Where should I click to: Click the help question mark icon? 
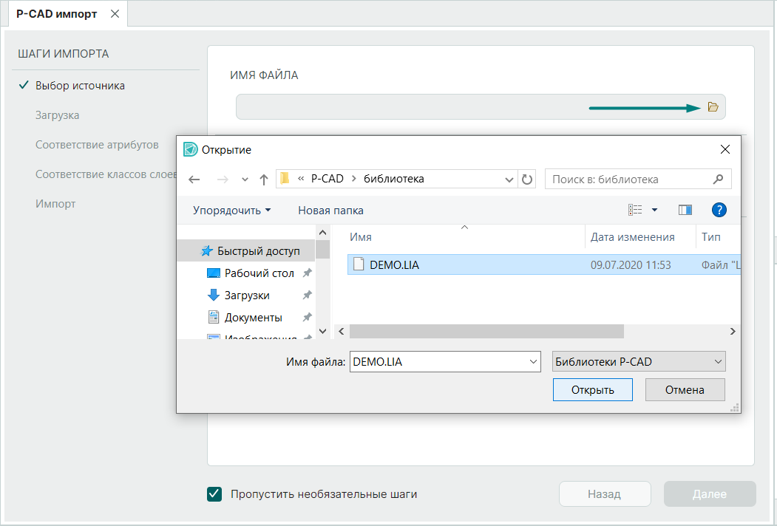[719, 211]
